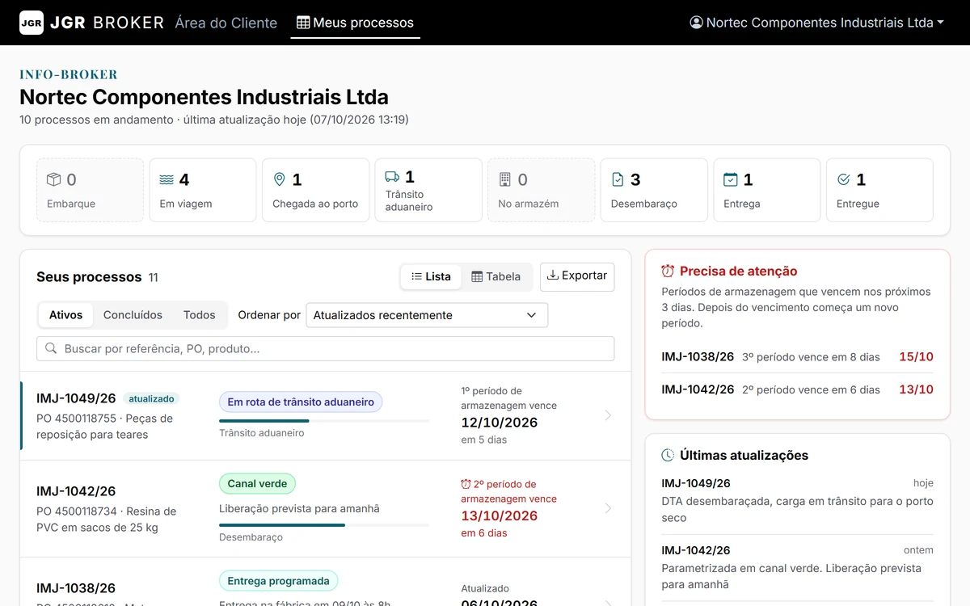970x606 pixels.
Task: Select the Ativos tab
Action: click(65, 315)
